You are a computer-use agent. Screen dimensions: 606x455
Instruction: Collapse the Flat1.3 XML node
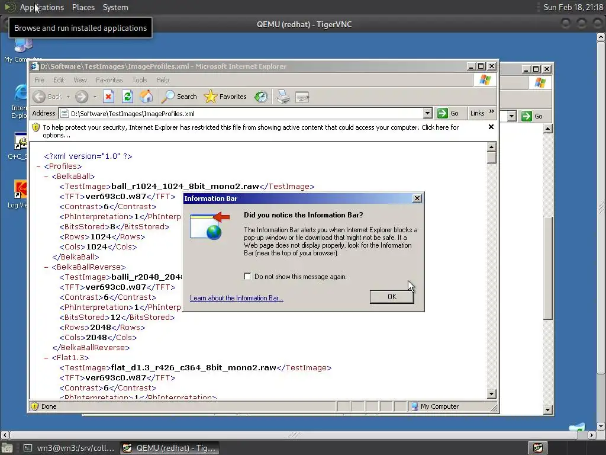click(46, 357)
